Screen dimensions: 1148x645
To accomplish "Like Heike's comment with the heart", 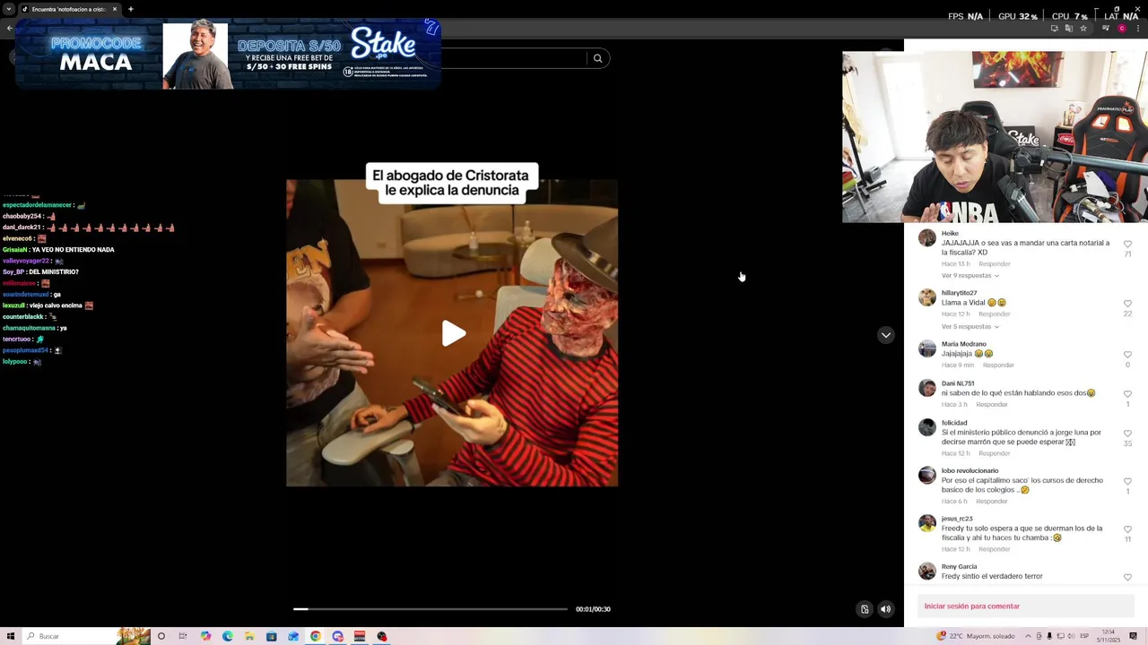I will point(1127,244).
